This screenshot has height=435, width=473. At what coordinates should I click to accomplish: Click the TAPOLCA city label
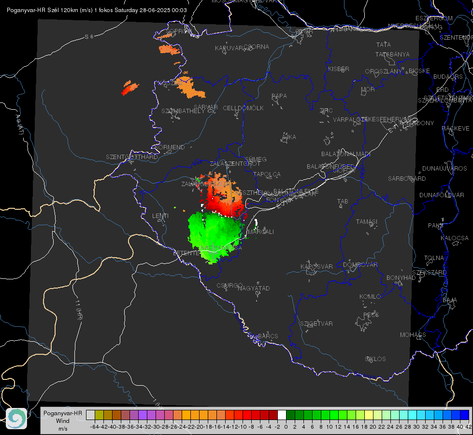(267, 174)
